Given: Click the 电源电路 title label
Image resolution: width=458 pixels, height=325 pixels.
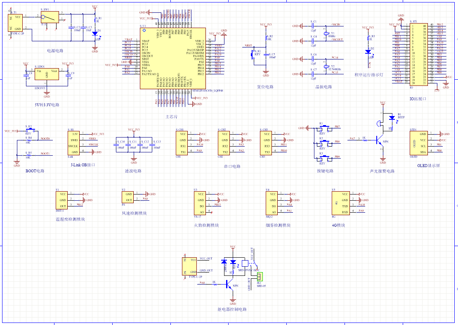Looking at the screenshot, I should pyautogui.click(x=55, y=51).
